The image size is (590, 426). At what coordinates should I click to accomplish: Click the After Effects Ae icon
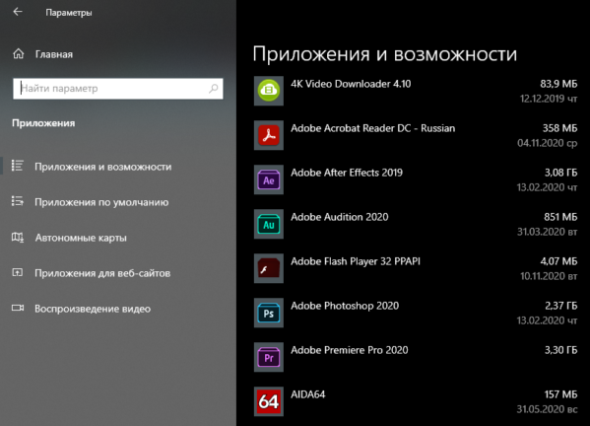pyautogui.click(x=269, y=179)
